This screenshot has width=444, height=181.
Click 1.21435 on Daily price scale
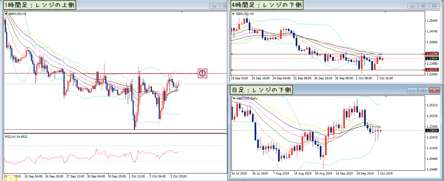(x=432, y=148)
